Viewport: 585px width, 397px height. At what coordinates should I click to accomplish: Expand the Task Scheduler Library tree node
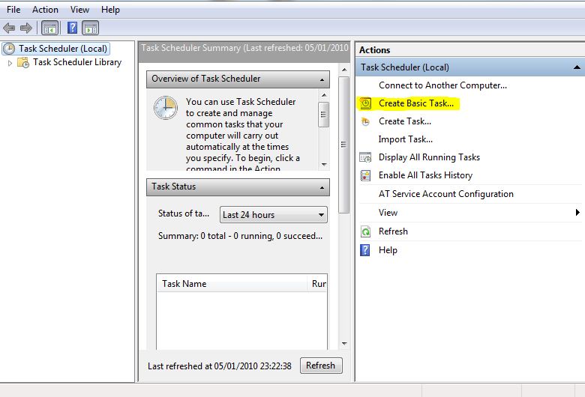click(10, 63)
